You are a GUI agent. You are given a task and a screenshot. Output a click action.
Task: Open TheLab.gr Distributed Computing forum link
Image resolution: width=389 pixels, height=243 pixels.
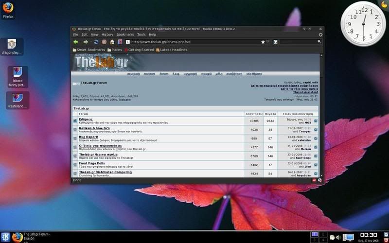[106, 172]
